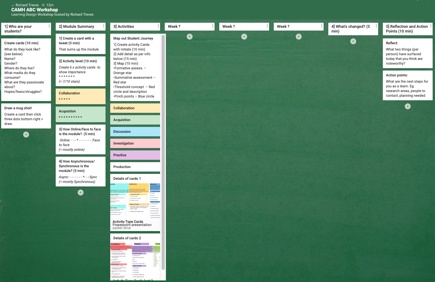Open options menu of first 'Week ?' column
The image size is (435, 282).
(213, 26)
